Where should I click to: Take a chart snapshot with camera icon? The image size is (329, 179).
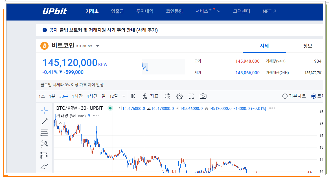(x=203, y=96)
